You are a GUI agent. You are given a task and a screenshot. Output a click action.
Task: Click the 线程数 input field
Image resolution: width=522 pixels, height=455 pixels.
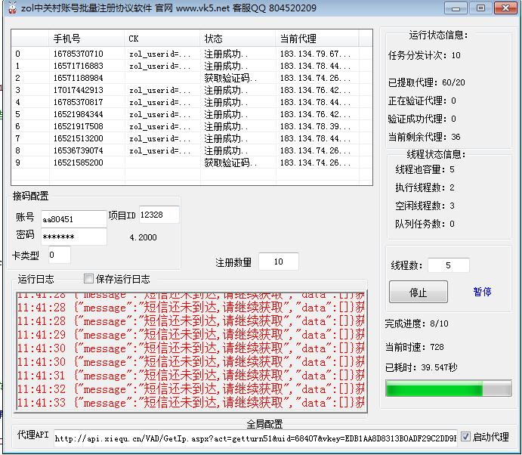point(449,265)
